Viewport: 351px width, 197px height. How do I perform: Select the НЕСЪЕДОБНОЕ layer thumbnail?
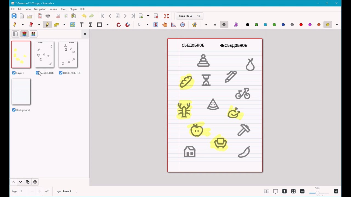68,54
